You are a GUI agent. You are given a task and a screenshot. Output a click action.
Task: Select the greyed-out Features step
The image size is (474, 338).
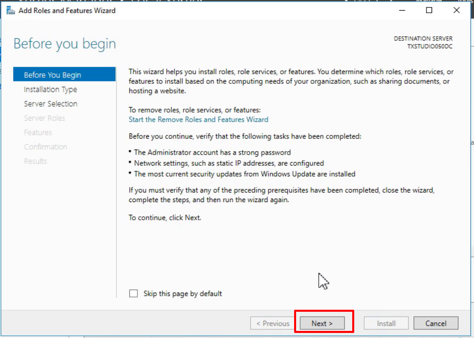(38, 132)
